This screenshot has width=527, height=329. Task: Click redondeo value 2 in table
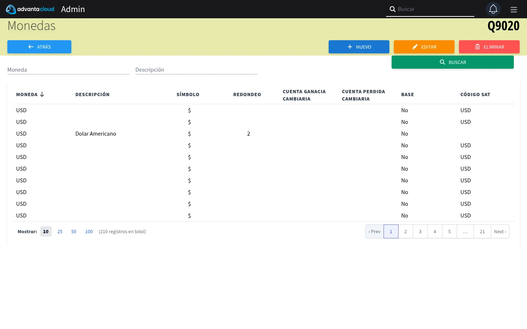248,134
